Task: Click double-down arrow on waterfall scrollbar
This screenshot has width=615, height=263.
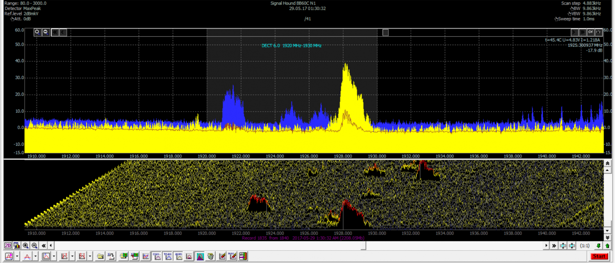Action: click(607, 237)
